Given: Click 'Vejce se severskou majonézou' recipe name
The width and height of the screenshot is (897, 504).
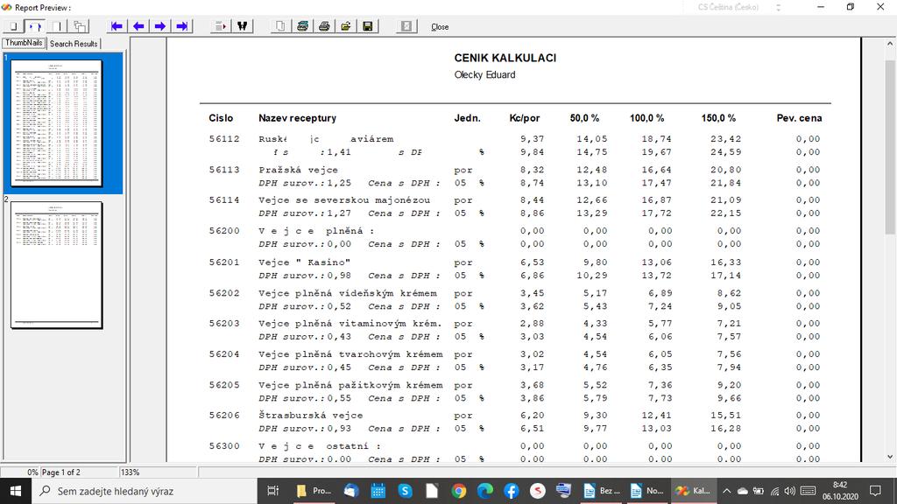Looking at the screenshot, I should [x=343, y=200].
